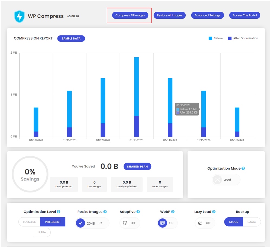
Task: Click the 2048 resize width field
Action: point(91,223)
